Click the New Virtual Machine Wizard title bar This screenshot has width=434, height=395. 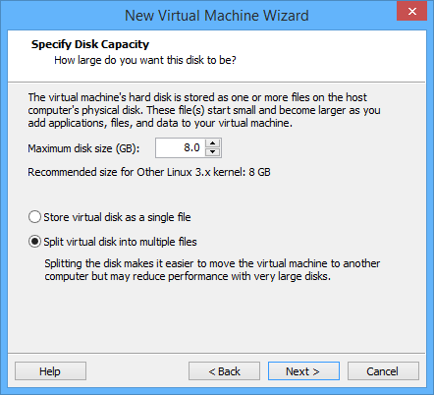217,16
